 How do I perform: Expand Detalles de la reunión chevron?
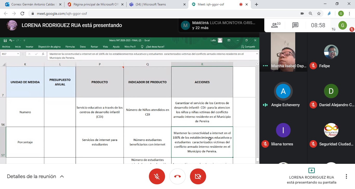62,177
